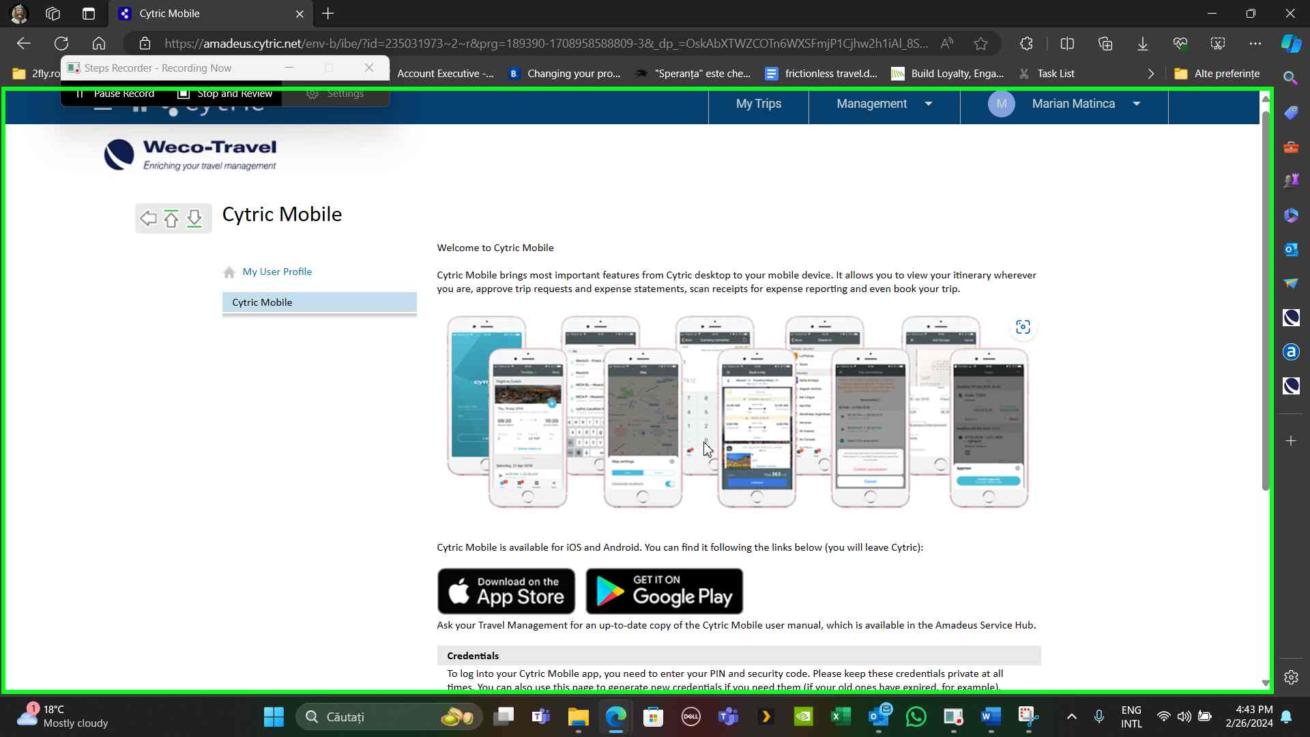Click the Weco-Travel logo

pos(190,154)
